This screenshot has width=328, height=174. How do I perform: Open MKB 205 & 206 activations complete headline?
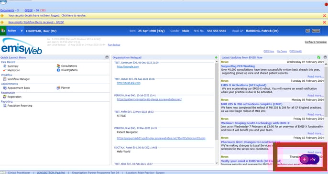tap(251, 104)
